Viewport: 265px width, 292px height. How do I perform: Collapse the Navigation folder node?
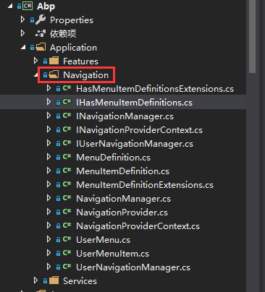[36, 75]
